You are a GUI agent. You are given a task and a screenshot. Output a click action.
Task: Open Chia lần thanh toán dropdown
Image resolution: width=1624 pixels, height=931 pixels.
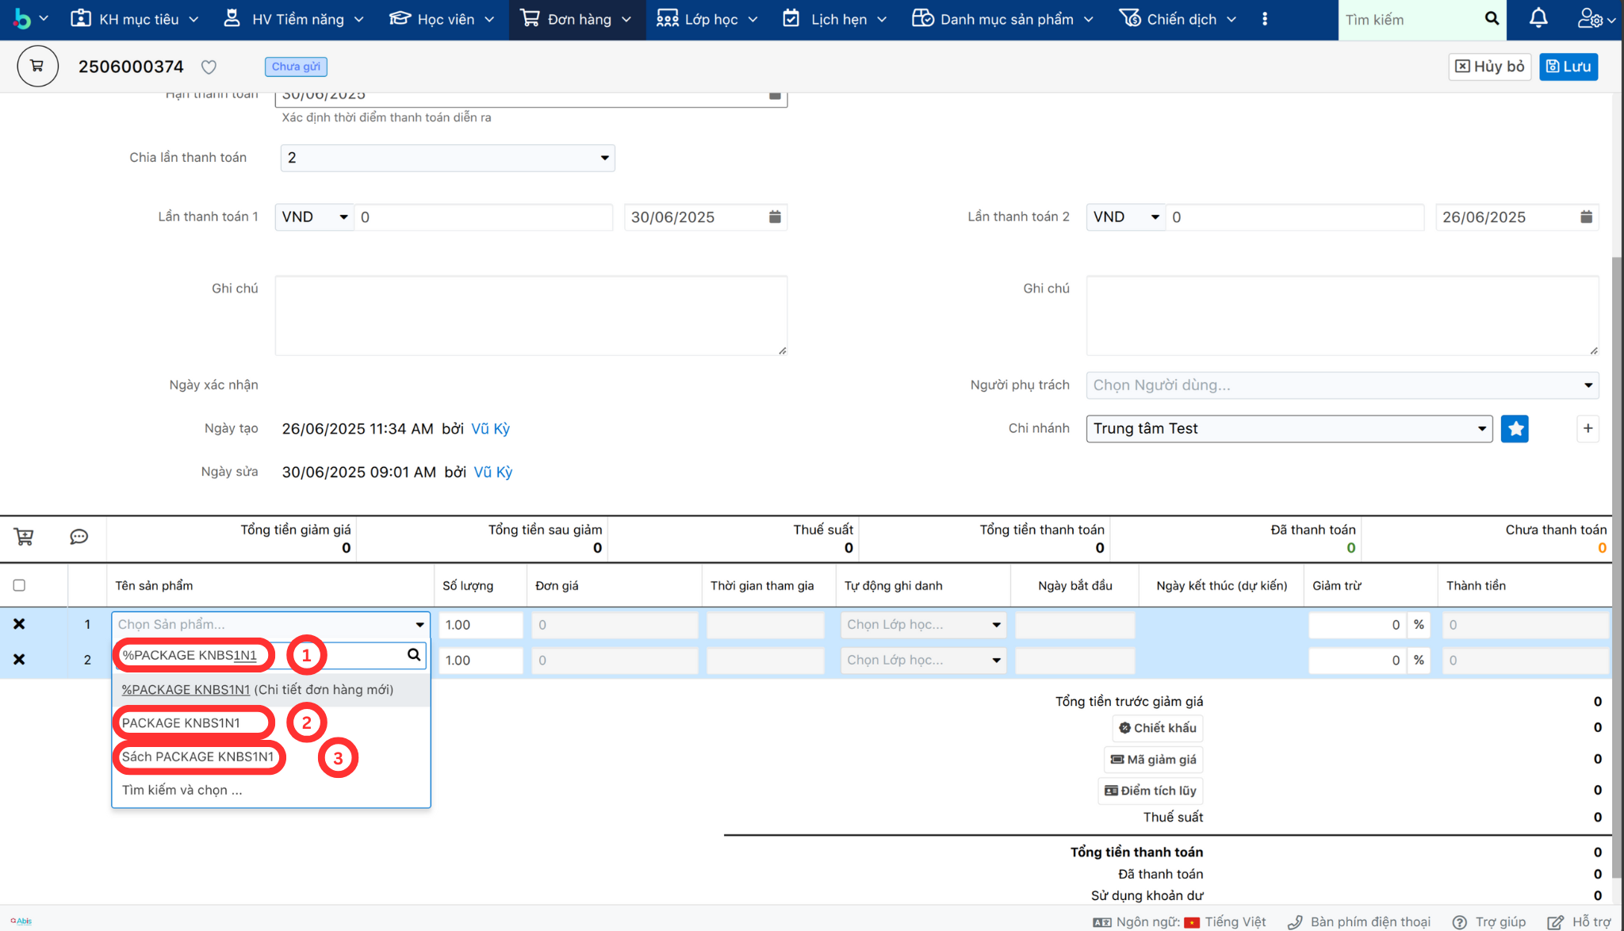447,158
